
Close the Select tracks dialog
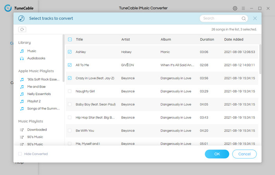[x=255, y=18]
